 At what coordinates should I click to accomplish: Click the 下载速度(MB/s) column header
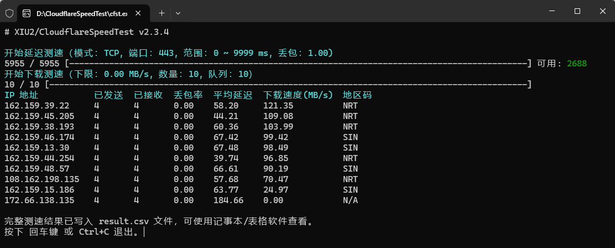(299, 95)
